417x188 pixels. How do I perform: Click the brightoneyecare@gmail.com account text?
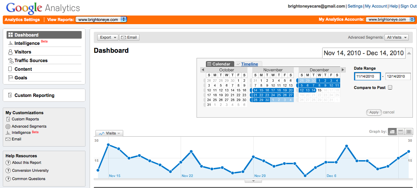316,6
